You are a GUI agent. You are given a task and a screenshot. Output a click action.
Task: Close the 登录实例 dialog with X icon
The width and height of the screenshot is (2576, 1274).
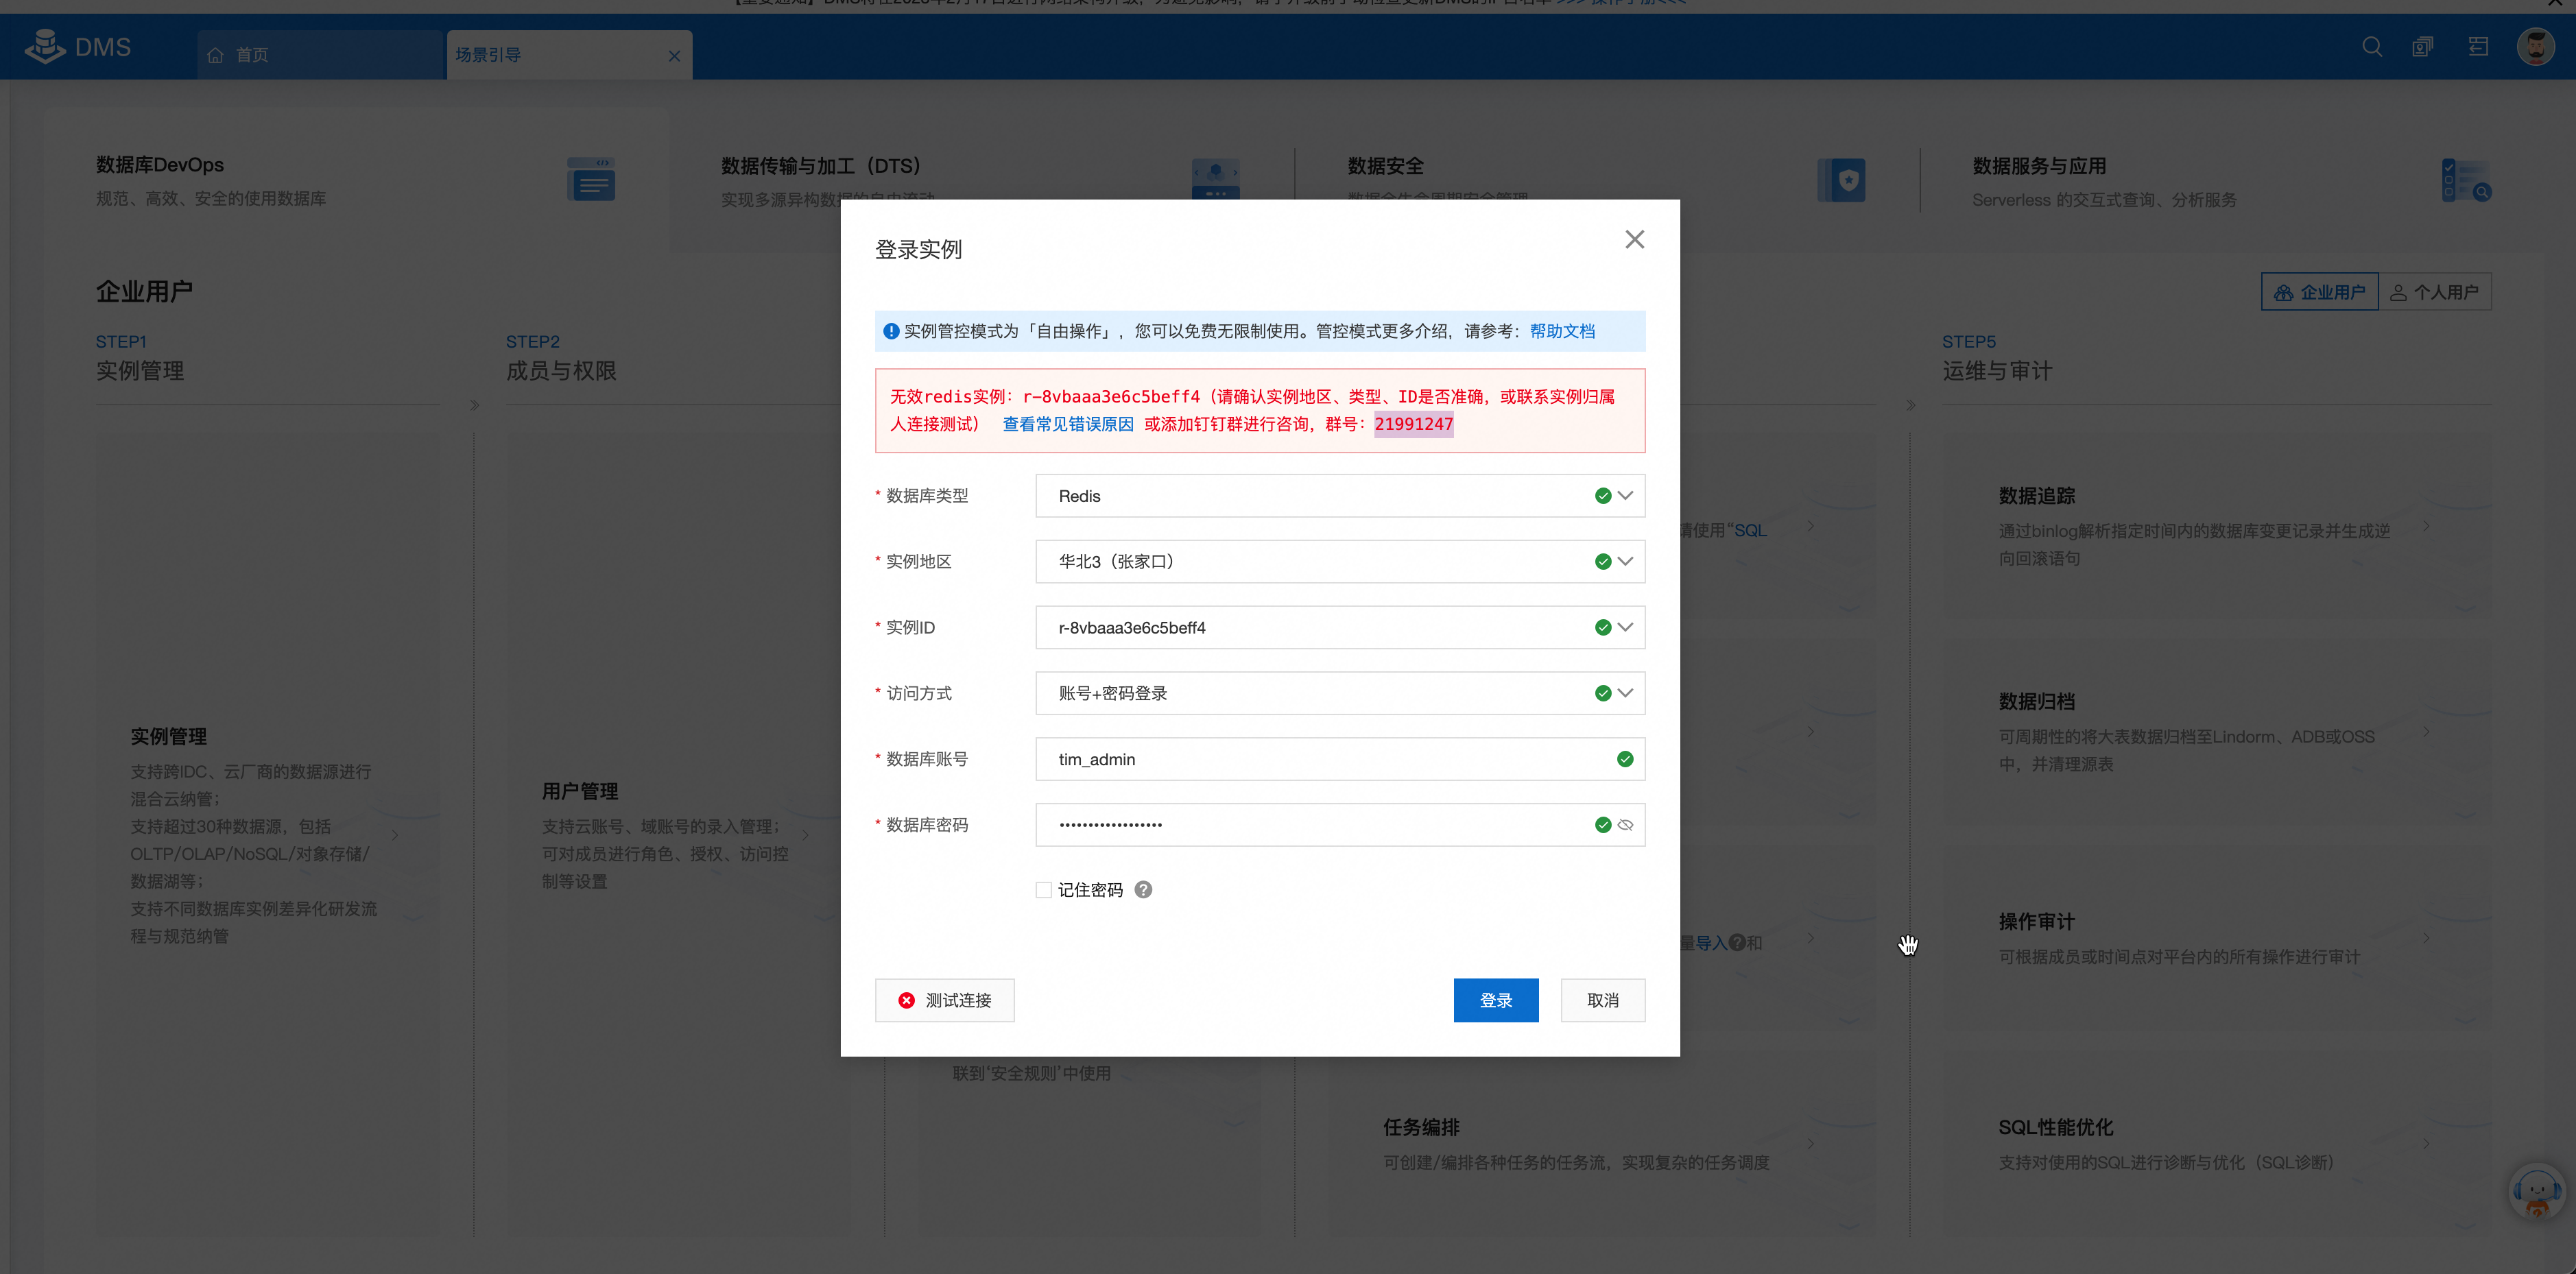[1634, 239]
